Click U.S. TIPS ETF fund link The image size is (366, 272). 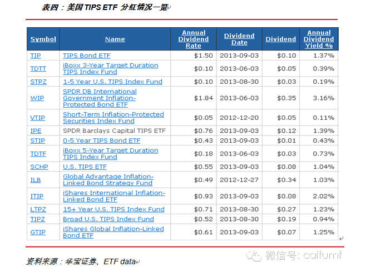[x=85, y=167]
